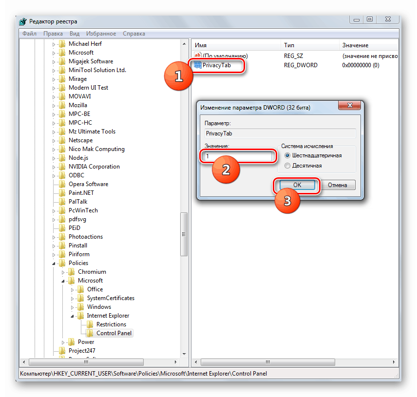417x397 pixels.
Task: Select the Nico Mak Computing tree item
Action: click(x=96, y=149)
